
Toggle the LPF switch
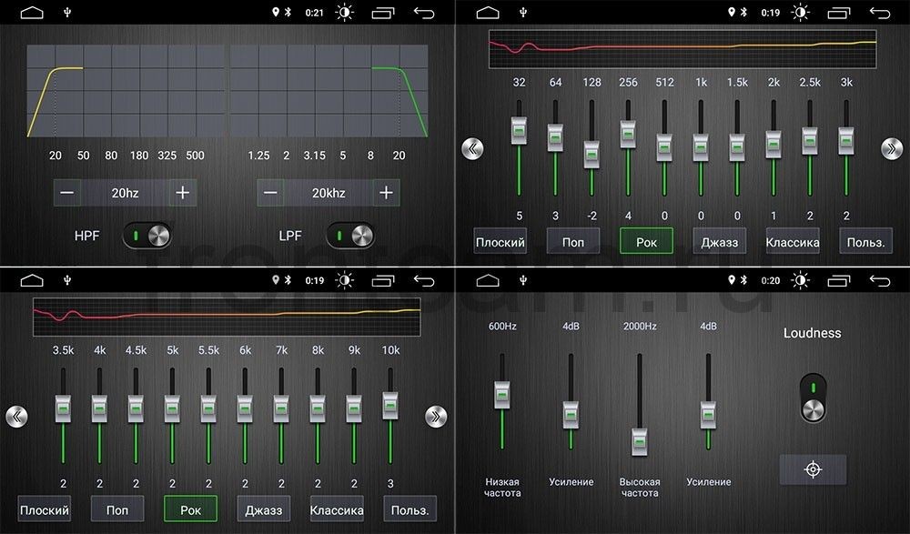[350, 236]
